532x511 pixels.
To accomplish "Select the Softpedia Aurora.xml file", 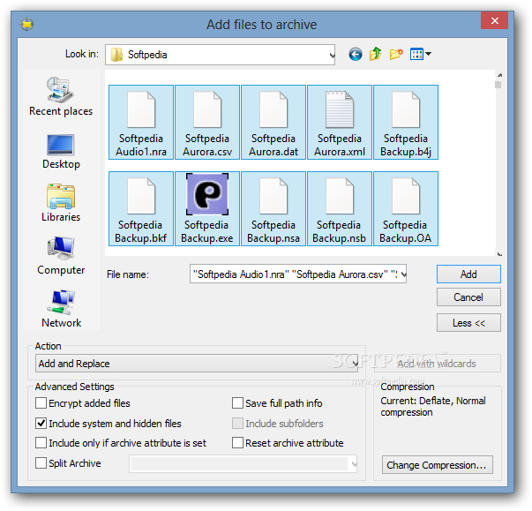I will (340, 122).
